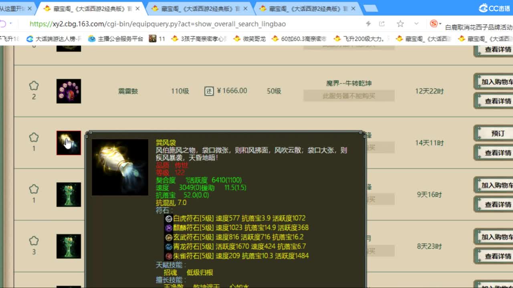Screen dimensions: 513x288
Task: Open the 60加60.3高亲密 bookmark
Action: point(299,39)
